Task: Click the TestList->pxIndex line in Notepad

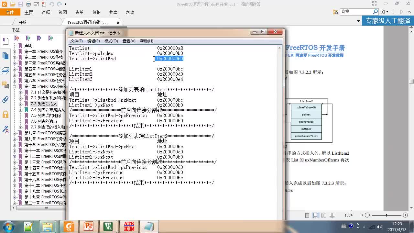Action: click(126, 53)
